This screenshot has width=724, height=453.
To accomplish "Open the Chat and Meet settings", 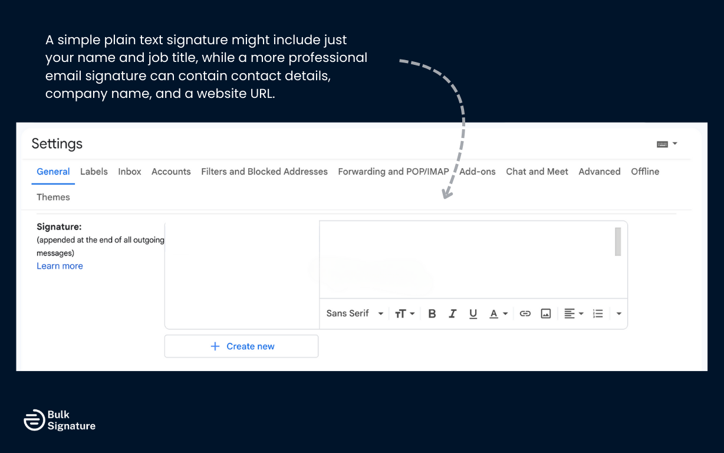I will pos(537,172).
